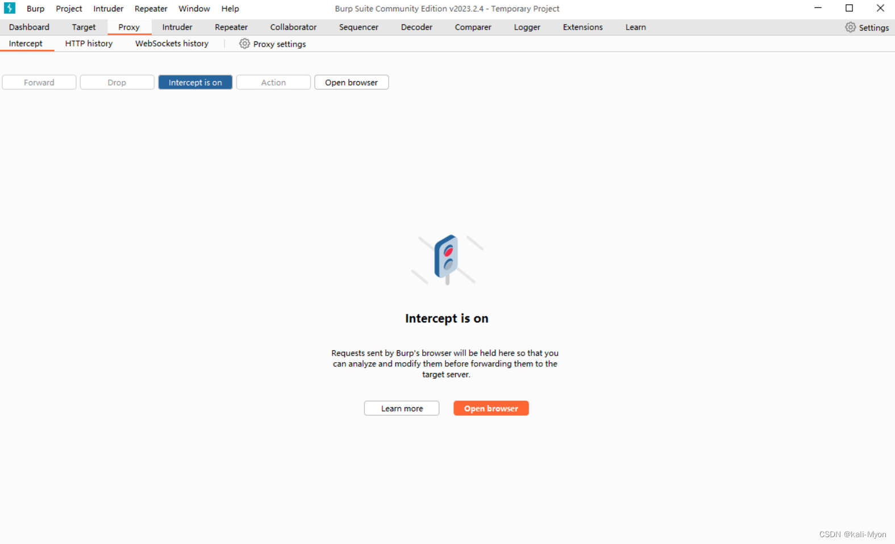Click the 'Intercept is on' heading text
The image size is (895, 544).
coord(447,319)
